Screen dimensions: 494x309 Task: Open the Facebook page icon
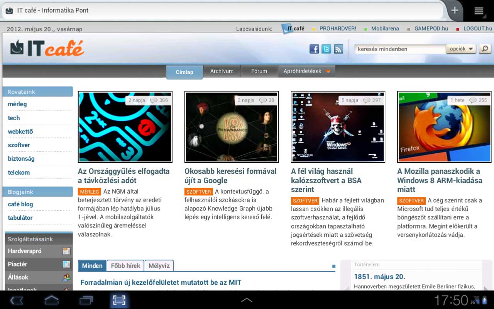[x=314, y=49]
